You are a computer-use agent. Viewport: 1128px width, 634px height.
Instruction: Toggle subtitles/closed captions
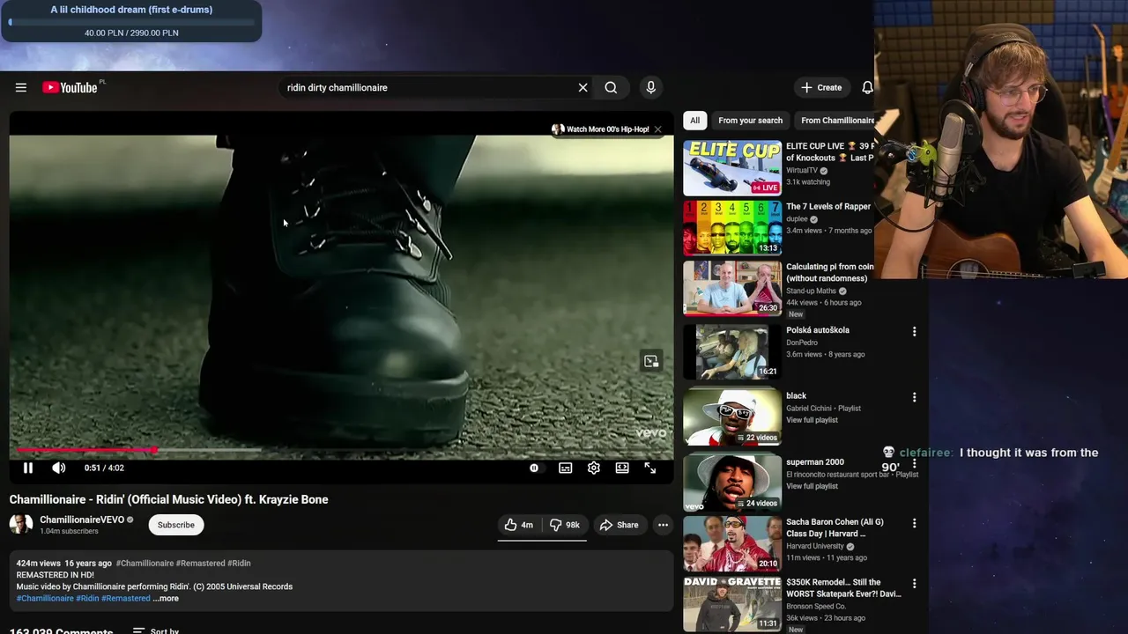pyautogui.click(x=566, y=468)
